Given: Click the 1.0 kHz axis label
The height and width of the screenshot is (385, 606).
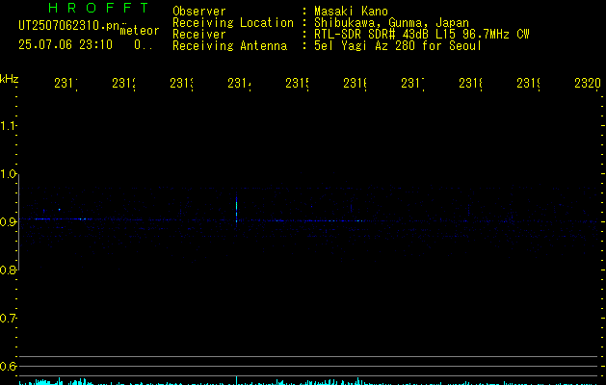Looking at the screenshot, I should coord(8,174).
